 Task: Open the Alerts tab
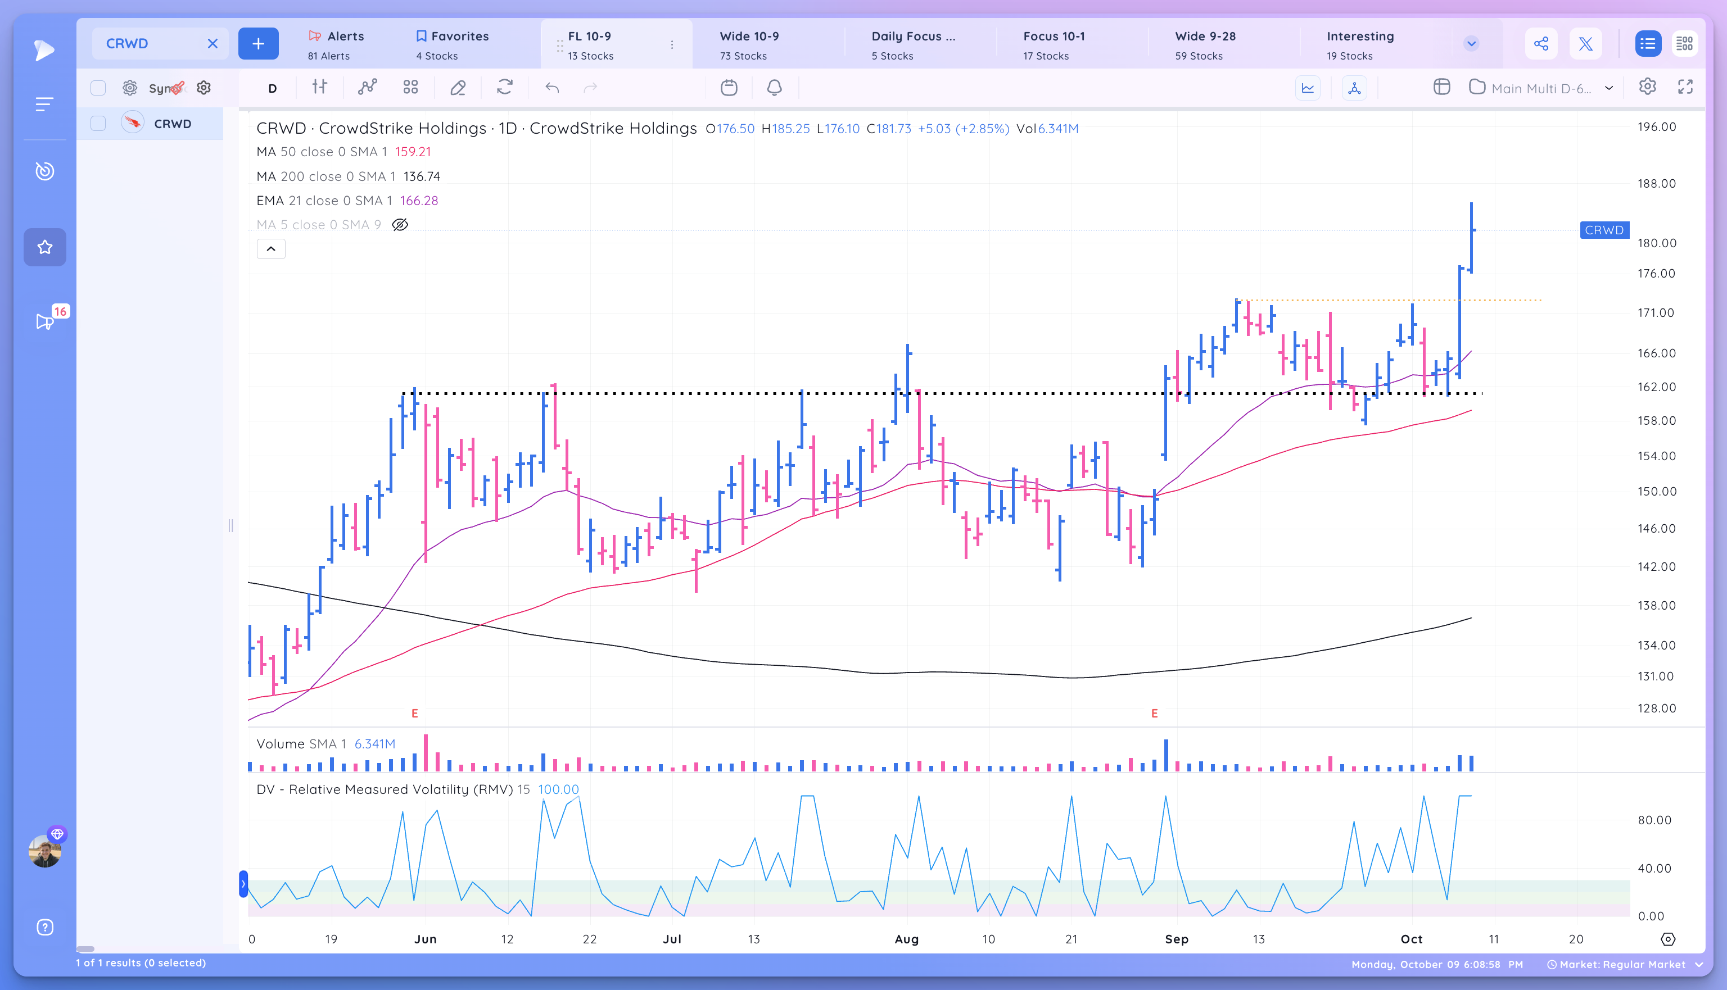pyautogui.click(x=337, y=45)
